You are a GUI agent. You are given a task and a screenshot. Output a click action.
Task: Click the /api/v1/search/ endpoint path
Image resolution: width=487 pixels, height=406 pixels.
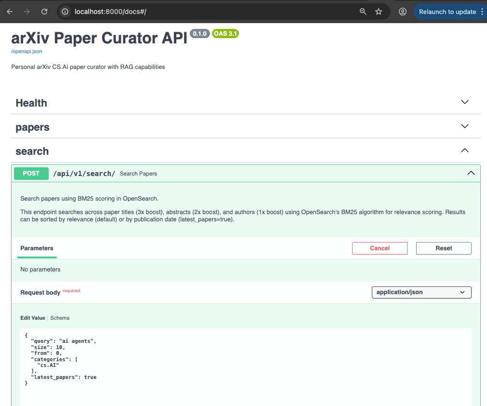tap(84, 174)
